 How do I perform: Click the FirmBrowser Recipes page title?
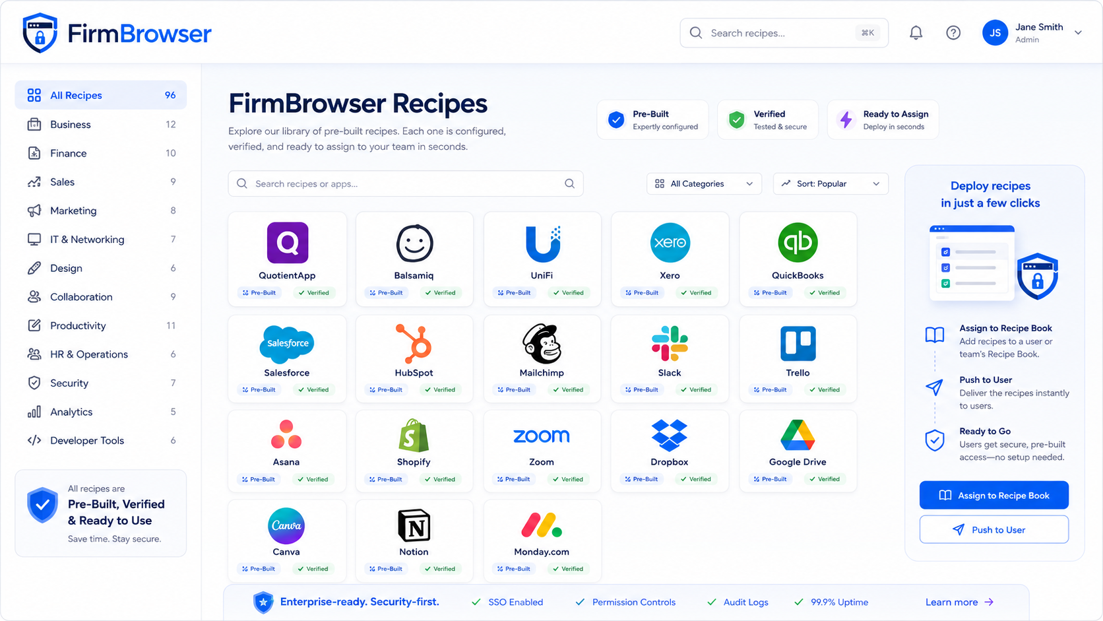tap(358, 104)
